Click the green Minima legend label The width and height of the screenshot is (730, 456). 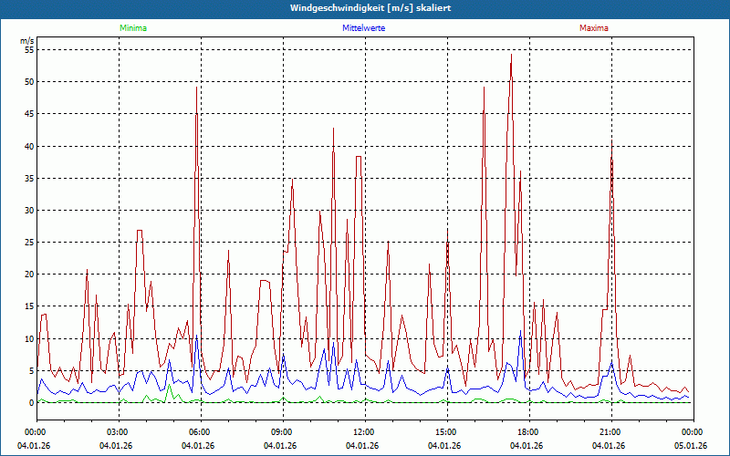click(x=132, y=28)
